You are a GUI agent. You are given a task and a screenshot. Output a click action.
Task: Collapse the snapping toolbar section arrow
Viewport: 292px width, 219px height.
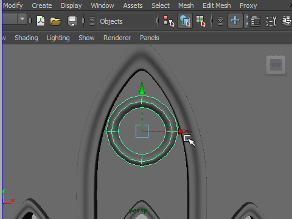tap(220, 21)
